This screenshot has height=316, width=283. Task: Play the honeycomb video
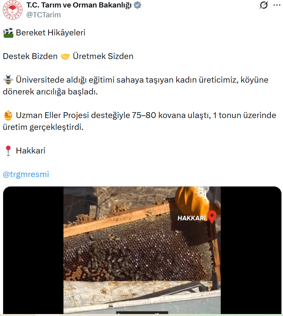pyautogui.click(x=142, y=250)
